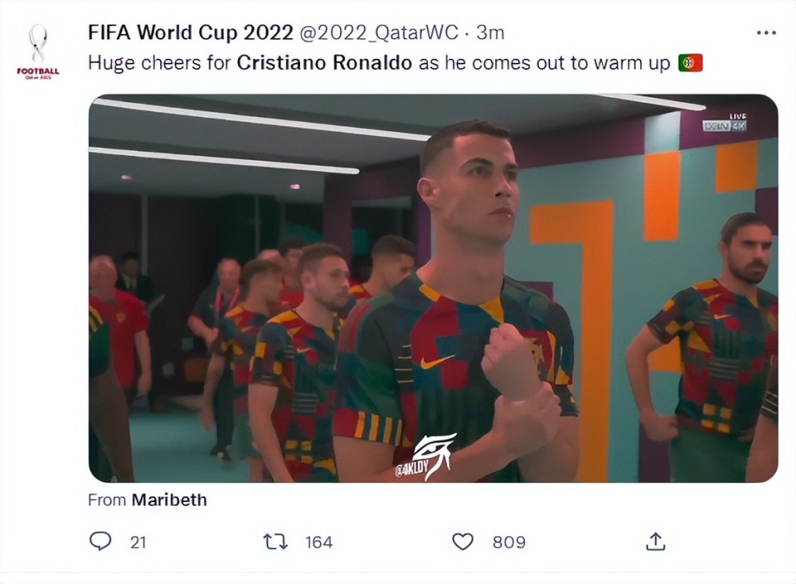Click the reply speech bubble icon
796x584 pixels.
100,542
